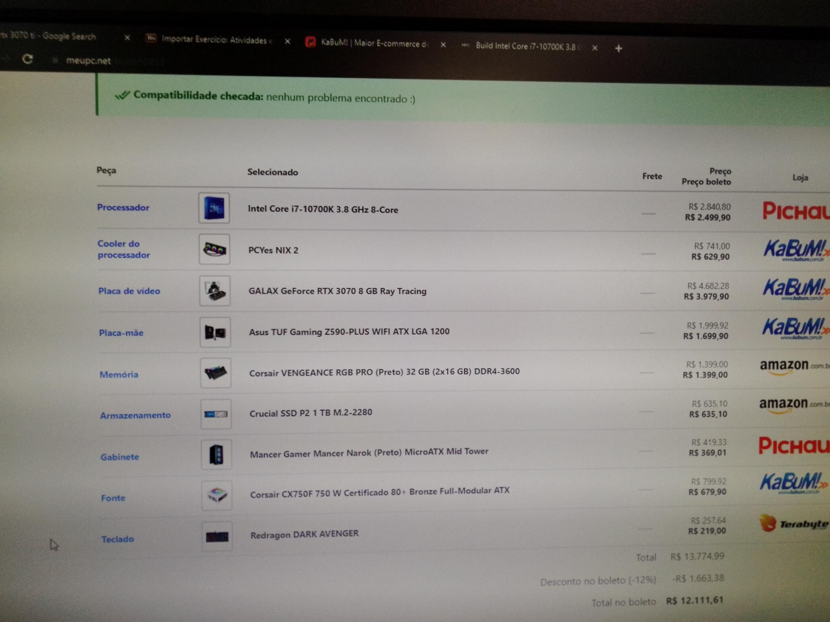
Task: Open the Teclado category link
Action: [x=118, y=539]
